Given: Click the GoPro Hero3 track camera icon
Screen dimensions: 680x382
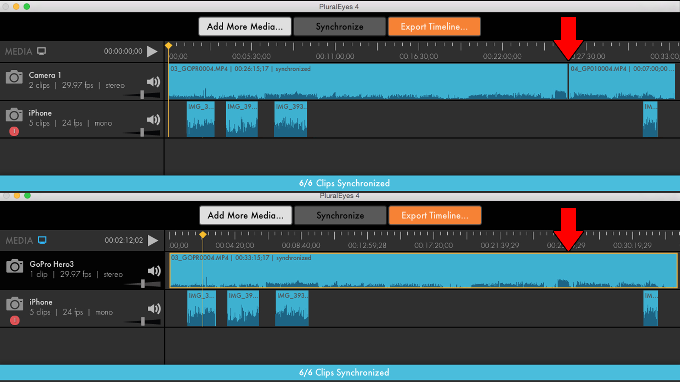Looking at the screenshot, I should [15, 266].
